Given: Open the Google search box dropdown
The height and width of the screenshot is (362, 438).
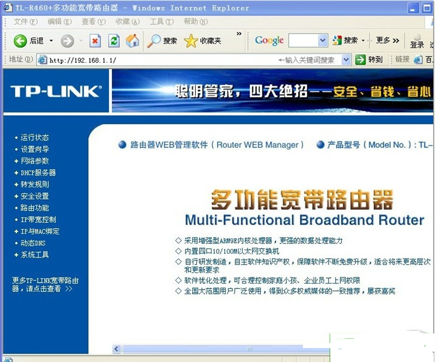Looking at the screenshot, I should point(322,41).
